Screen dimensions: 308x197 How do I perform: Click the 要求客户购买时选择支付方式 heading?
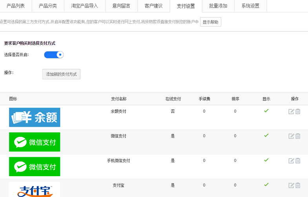30,43
